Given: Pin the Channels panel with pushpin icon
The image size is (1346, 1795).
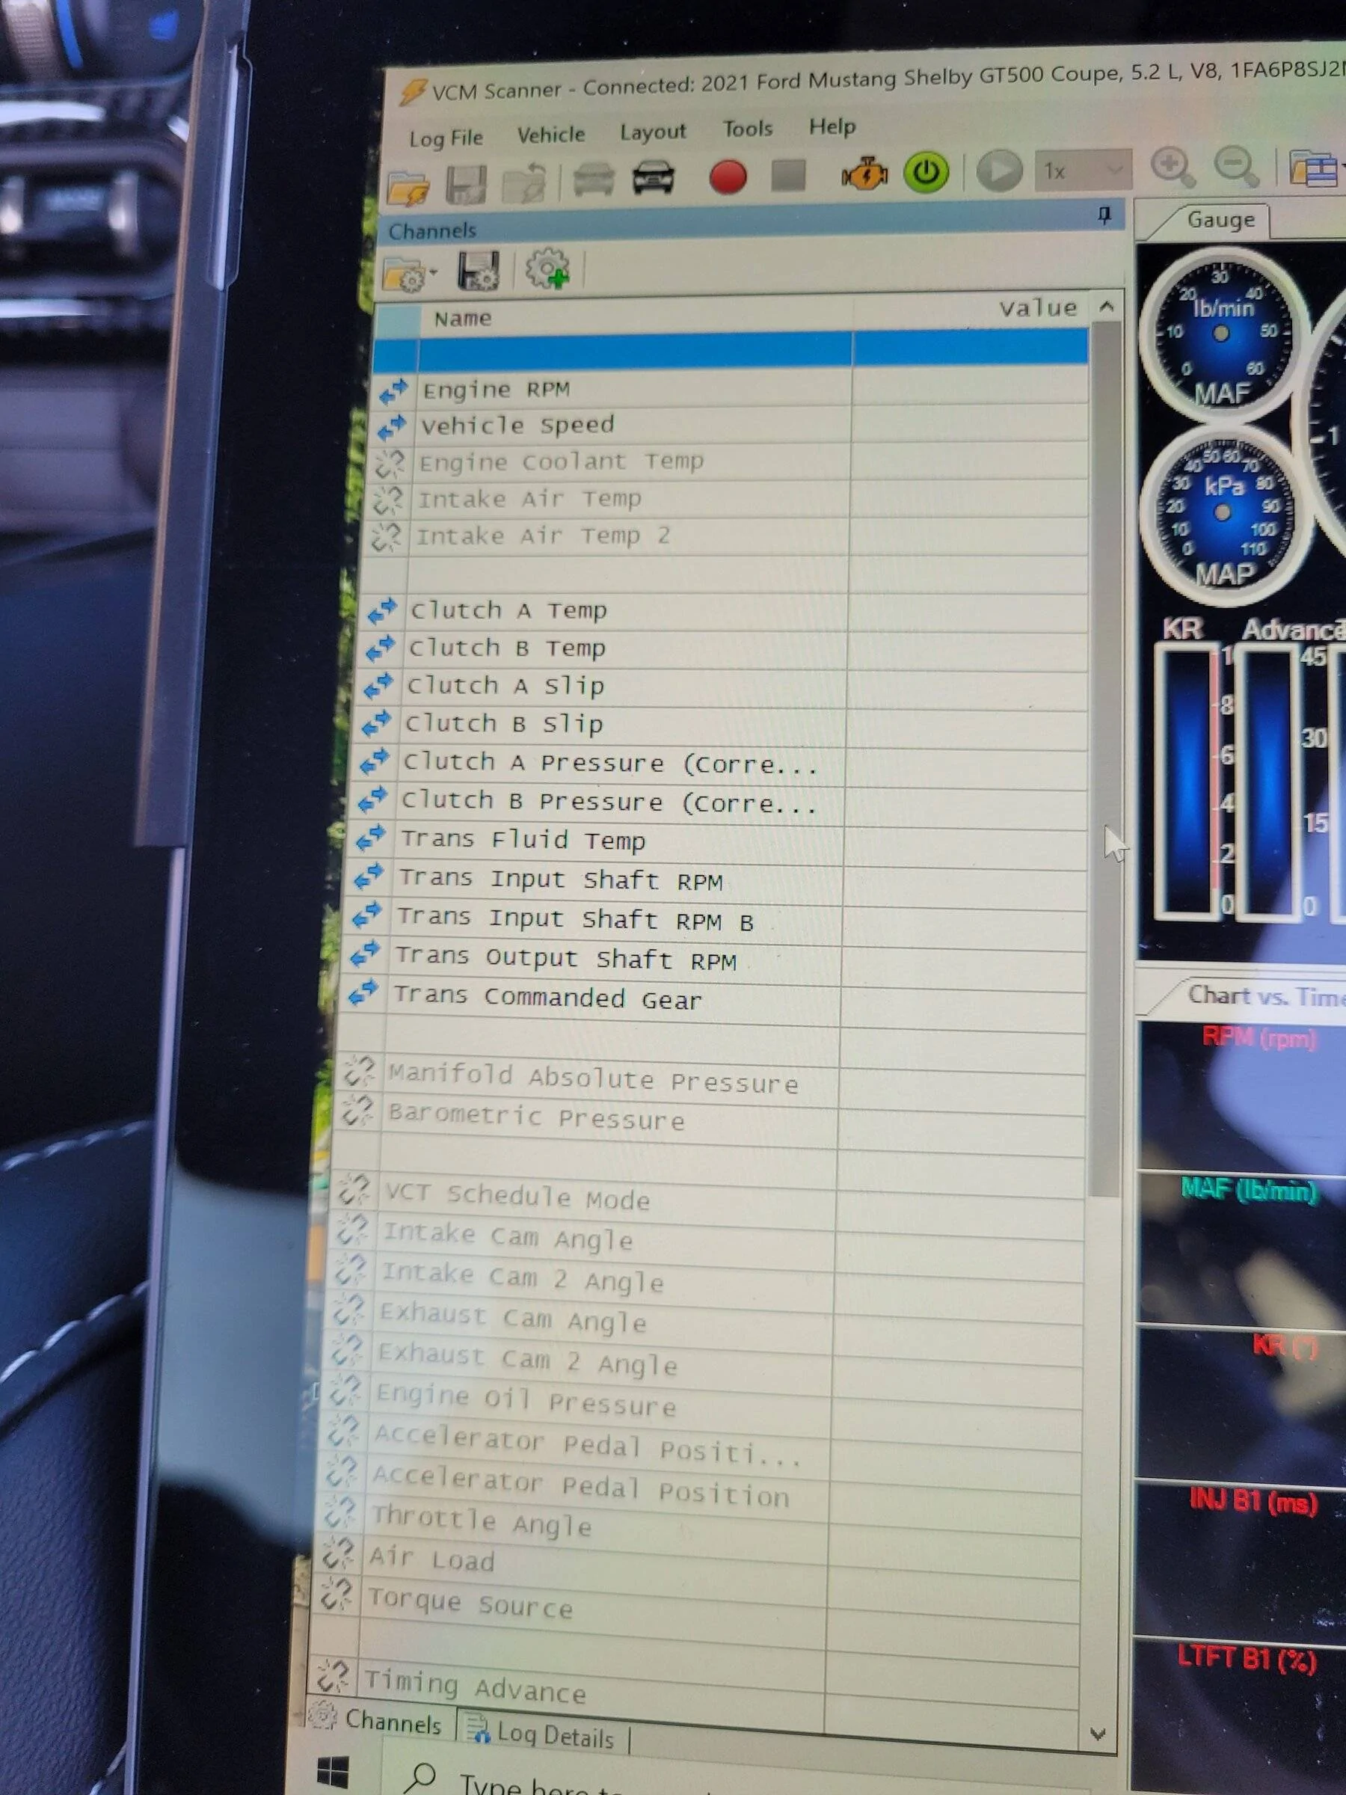Looking at the screenshot, I should click(1104, 215).
